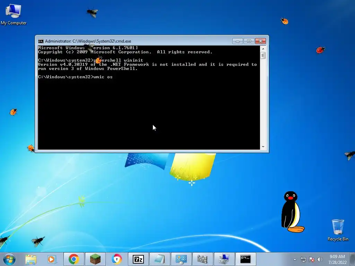
Task: Click the cmd scrollbar down arrow
Action: click(263, 147)
